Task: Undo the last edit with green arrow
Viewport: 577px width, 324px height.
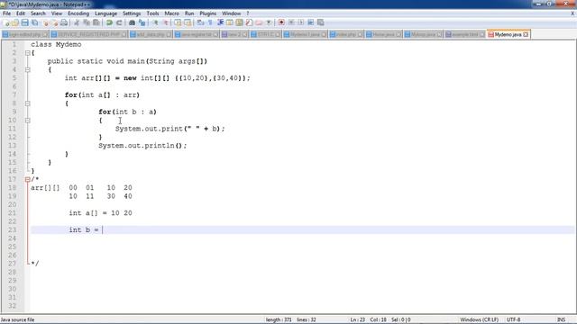Action: (x=109, y=22)
